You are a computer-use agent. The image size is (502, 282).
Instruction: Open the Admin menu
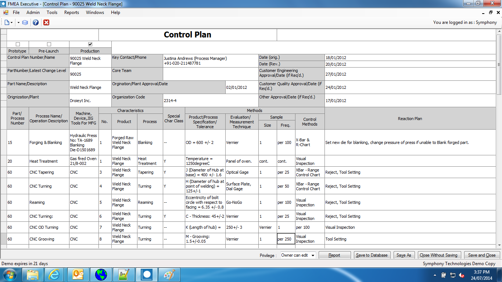point(33,12)
